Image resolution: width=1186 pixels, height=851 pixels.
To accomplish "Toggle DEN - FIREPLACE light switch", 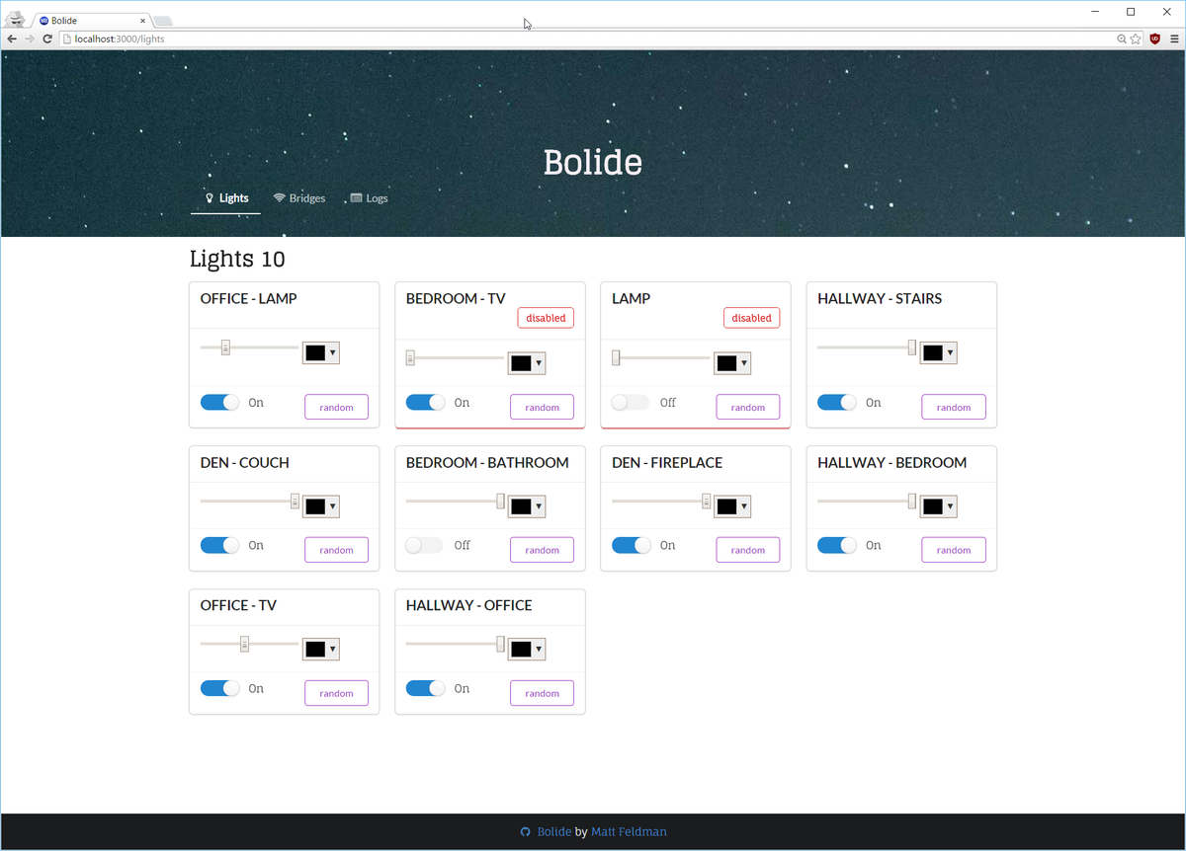I will point(632,545).
